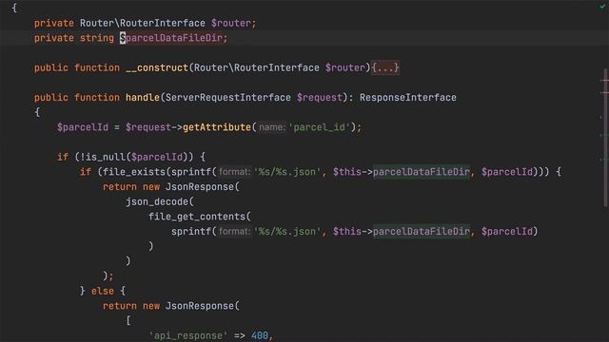This screenshot has width=609, height=342.
Task: Click the format: hint in file_exists line
Action: click(x=234, y=172)
